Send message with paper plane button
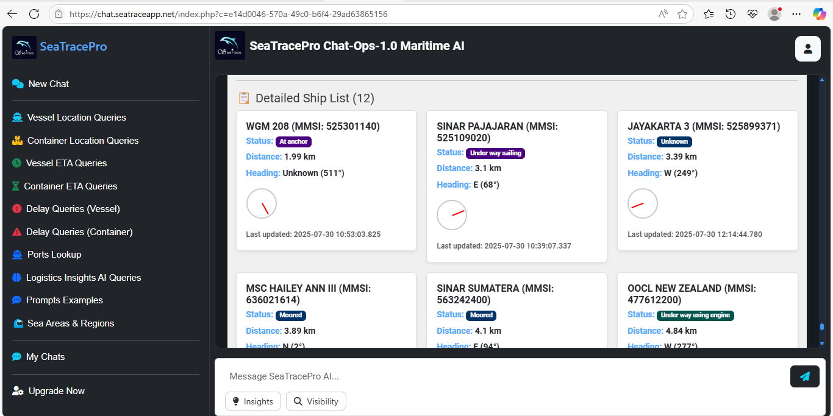 click(x=805, y=376)
